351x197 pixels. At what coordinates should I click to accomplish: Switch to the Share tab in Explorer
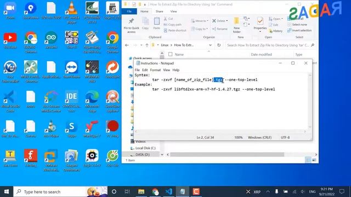(x=160, y=11)
